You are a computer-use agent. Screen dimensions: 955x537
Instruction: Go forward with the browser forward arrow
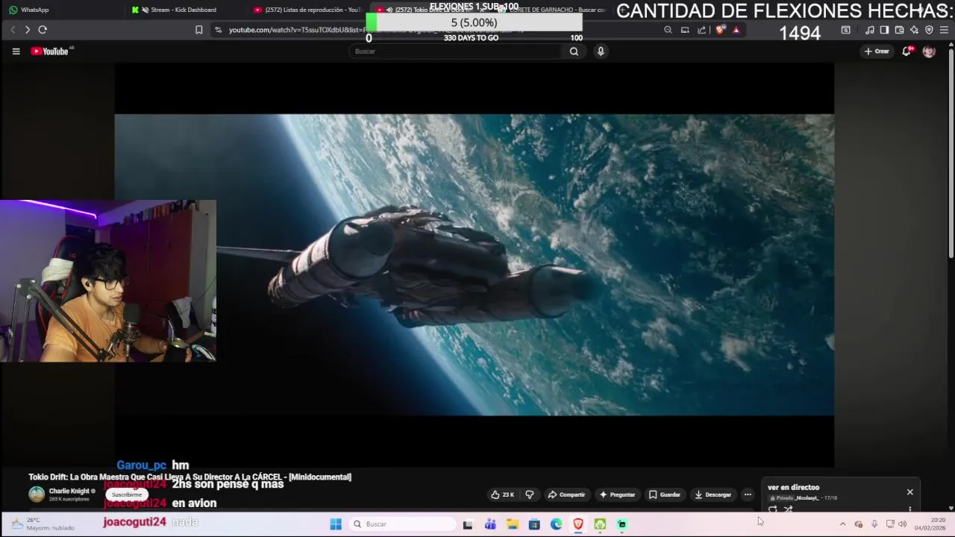point(28,30)
